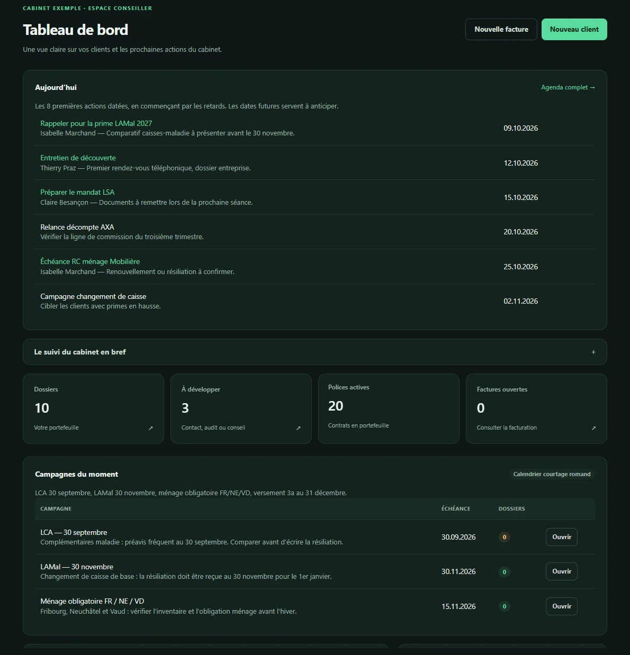Click the Nouvelle facture button
630x655 pixels.
coord(501,30)
